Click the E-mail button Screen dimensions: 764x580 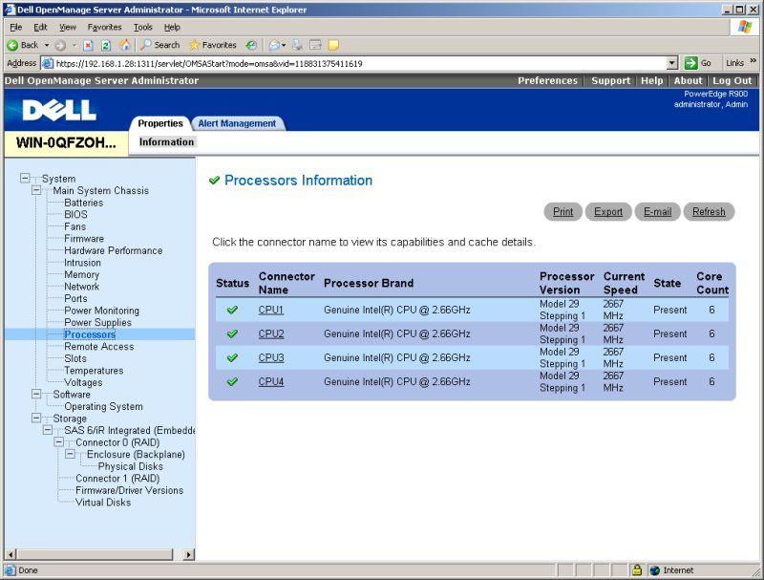tap(657, 211)
